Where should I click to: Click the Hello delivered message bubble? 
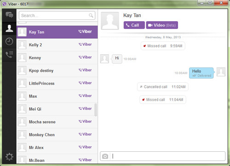[x=201, y=73]
